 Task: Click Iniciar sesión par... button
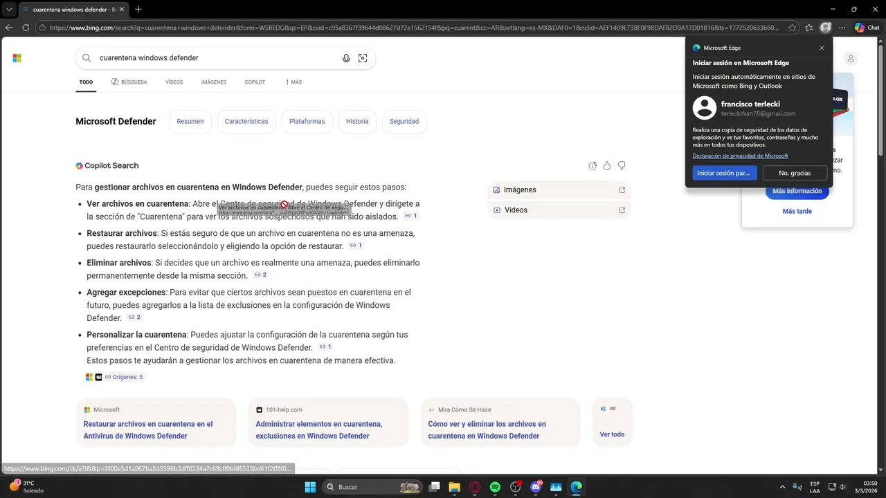pyautogui.click(x=723, y=173)
